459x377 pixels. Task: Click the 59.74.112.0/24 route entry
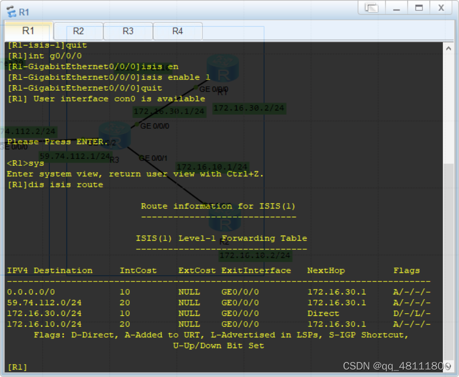tap(44, 302)
